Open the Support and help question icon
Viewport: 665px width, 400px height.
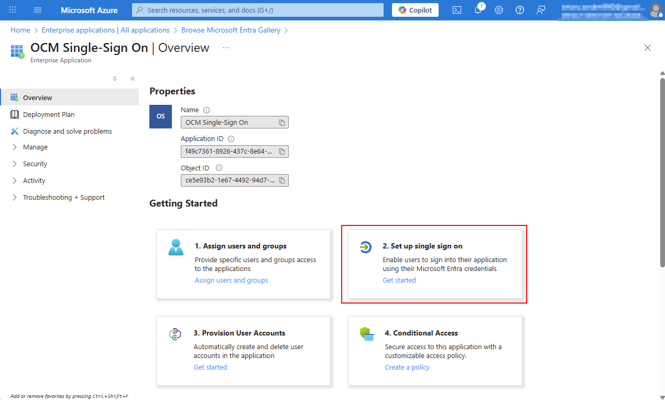point(520,10)
